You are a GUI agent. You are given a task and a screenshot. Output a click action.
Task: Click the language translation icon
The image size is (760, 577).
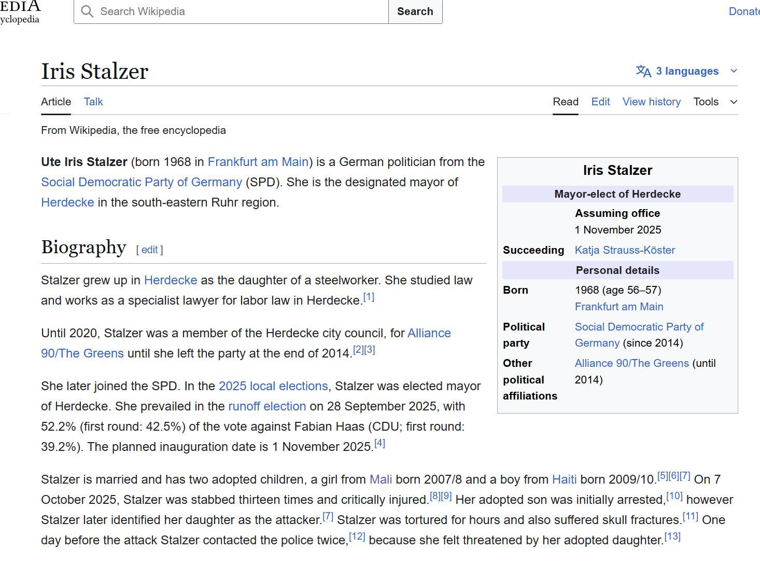tap(643, 71)
